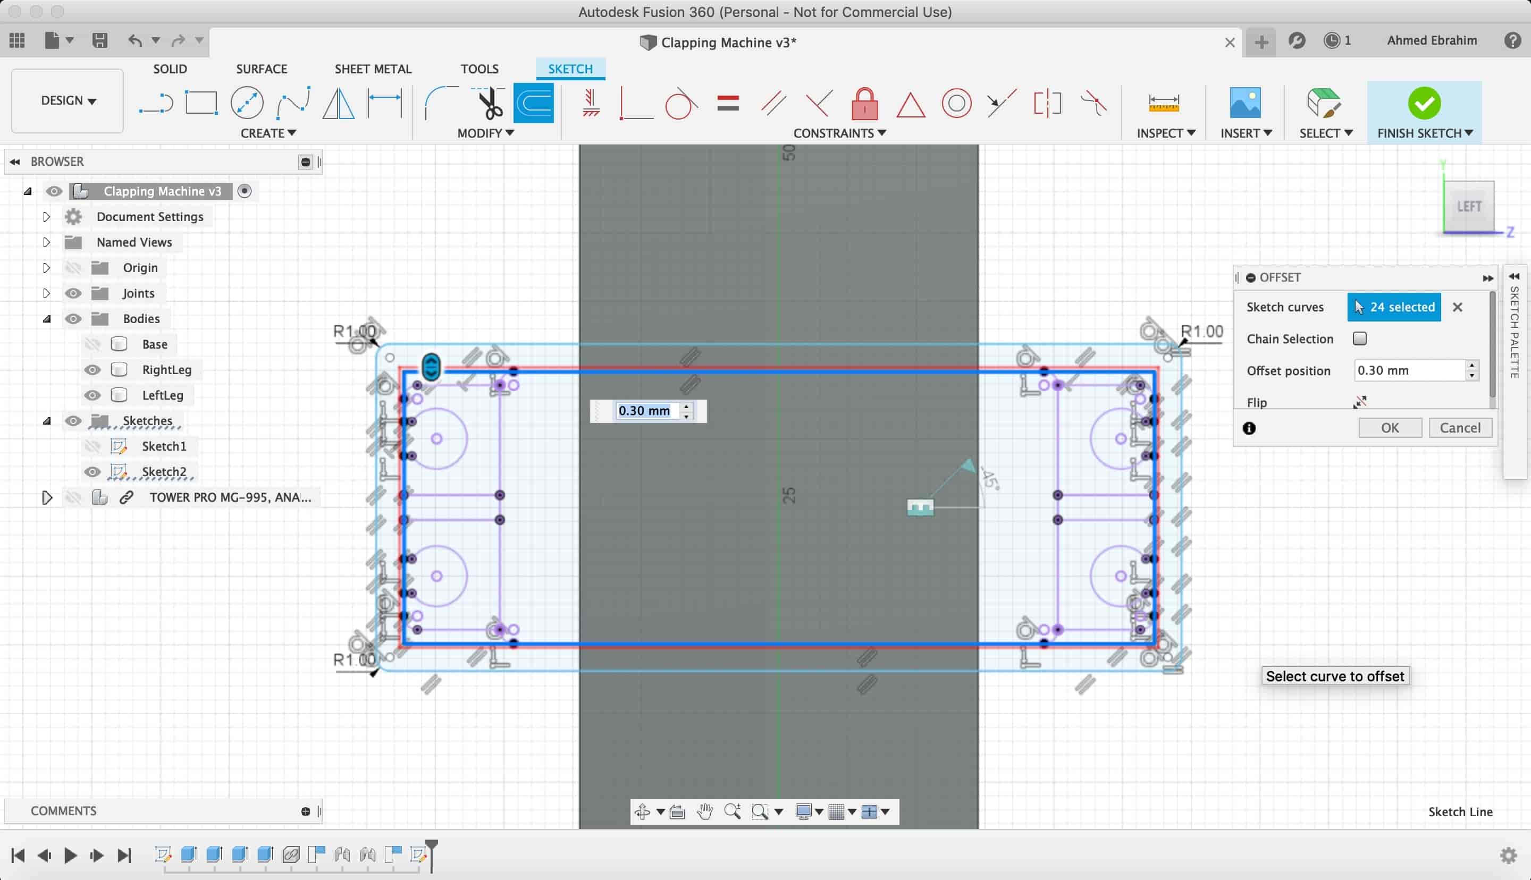The width and height of the screenshot is (1531, 880).
Task: Click Cancel to dismiss offset dialog
Action: pyautogui.click(x=1460, y=427)
